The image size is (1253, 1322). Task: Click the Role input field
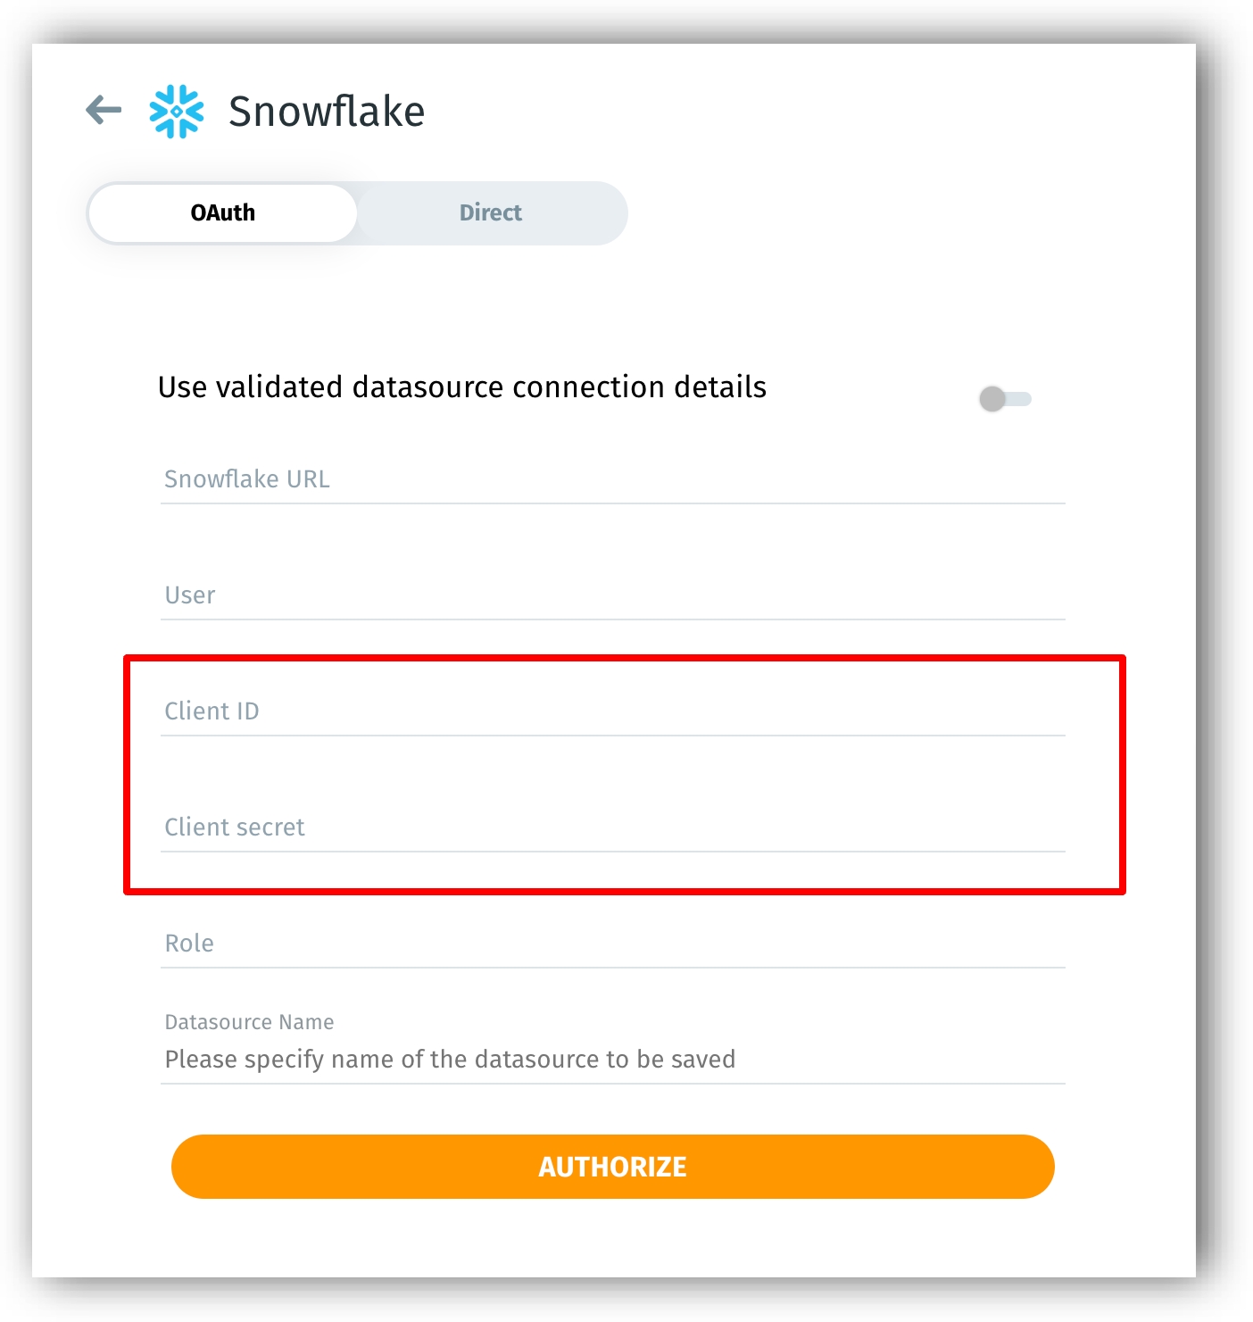612,944
